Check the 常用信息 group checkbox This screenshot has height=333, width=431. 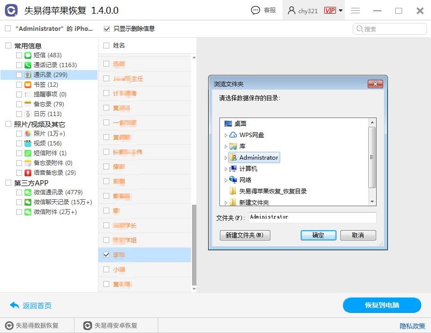[x=8, y=46]
